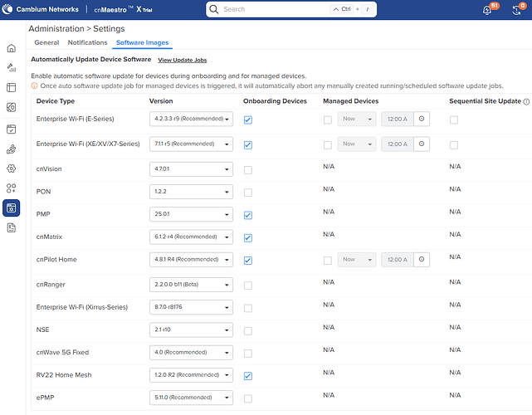The image size is (532, 415).
Task: Open notifications bell with 51 badge
Action: click(487, 10)
